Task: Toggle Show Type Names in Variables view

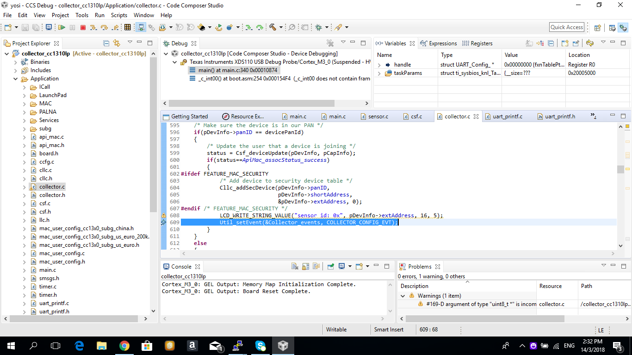Action: click(529, 43)
